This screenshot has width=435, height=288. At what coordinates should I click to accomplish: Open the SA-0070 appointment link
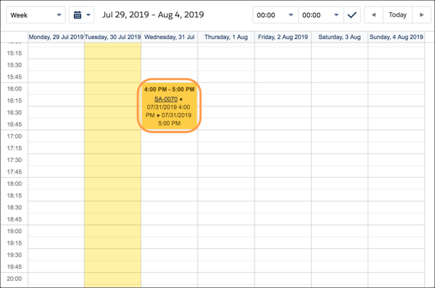(166, 99)
